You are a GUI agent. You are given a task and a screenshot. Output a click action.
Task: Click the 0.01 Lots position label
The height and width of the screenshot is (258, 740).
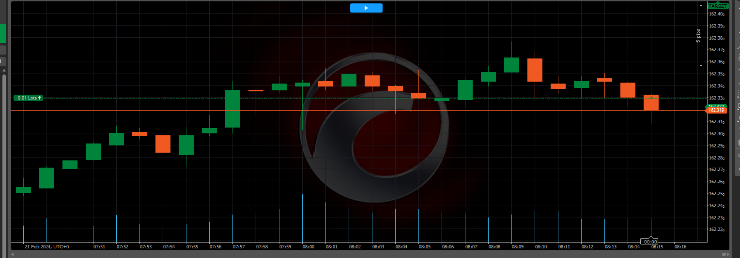click(x=29, y=98)
